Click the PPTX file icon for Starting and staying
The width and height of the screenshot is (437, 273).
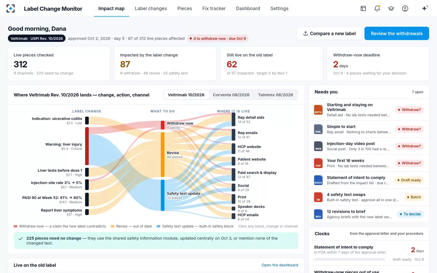[x=318, y=110]
